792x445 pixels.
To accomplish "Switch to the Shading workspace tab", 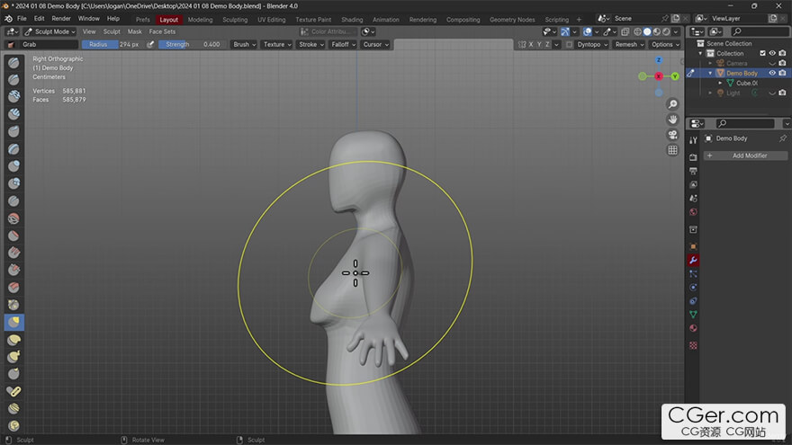I will tap(352, 20).
